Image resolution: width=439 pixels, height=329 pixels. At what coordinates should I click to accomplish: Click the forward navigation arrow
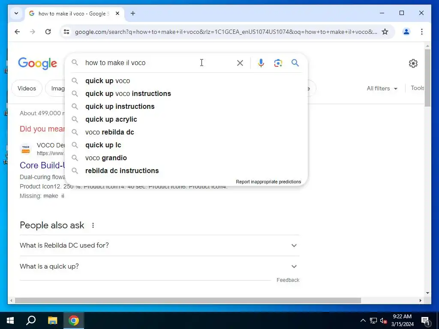coord(33,32)
